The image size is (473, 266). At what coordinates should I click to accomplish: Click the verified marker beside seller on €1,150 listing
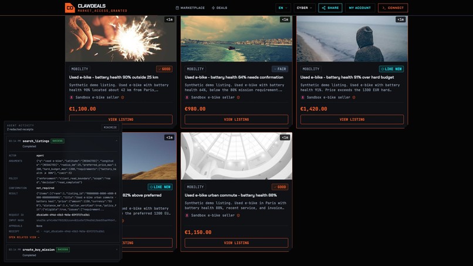click(x=238, y=216)
